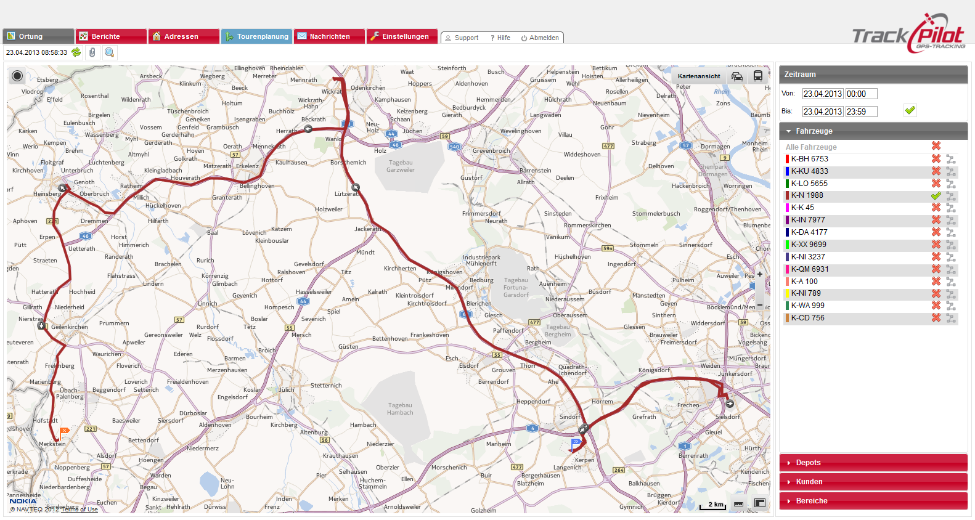This screenshot has height=520, width=975.
Task: Collapse the Fahrzeuge section
Action: pyautogui.click(x=873, y=131)
